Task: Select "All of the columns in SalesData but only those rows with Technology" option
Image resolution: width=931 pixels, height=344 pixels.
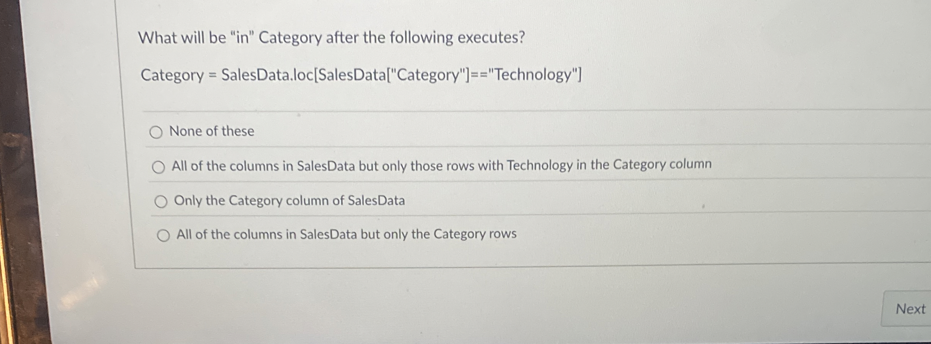Action: (159, 167)
